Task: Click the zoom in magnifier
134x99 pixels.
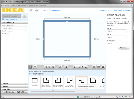Action: click(50, 67)
